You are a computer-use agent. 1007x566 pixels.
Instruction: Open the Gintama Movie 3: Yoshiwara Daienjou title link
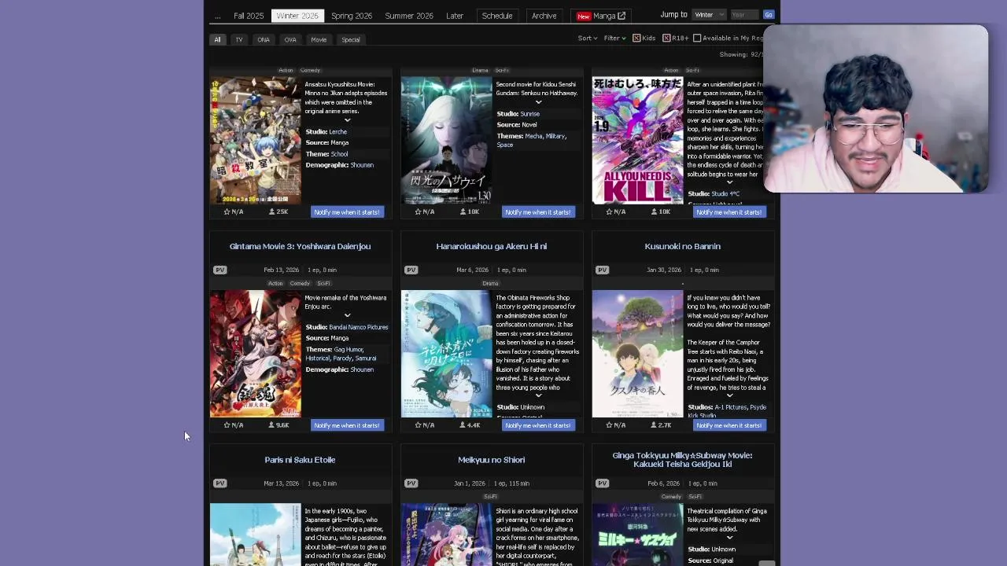300,246
